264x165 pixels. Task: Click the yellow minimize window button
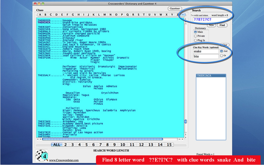(39, 4)
